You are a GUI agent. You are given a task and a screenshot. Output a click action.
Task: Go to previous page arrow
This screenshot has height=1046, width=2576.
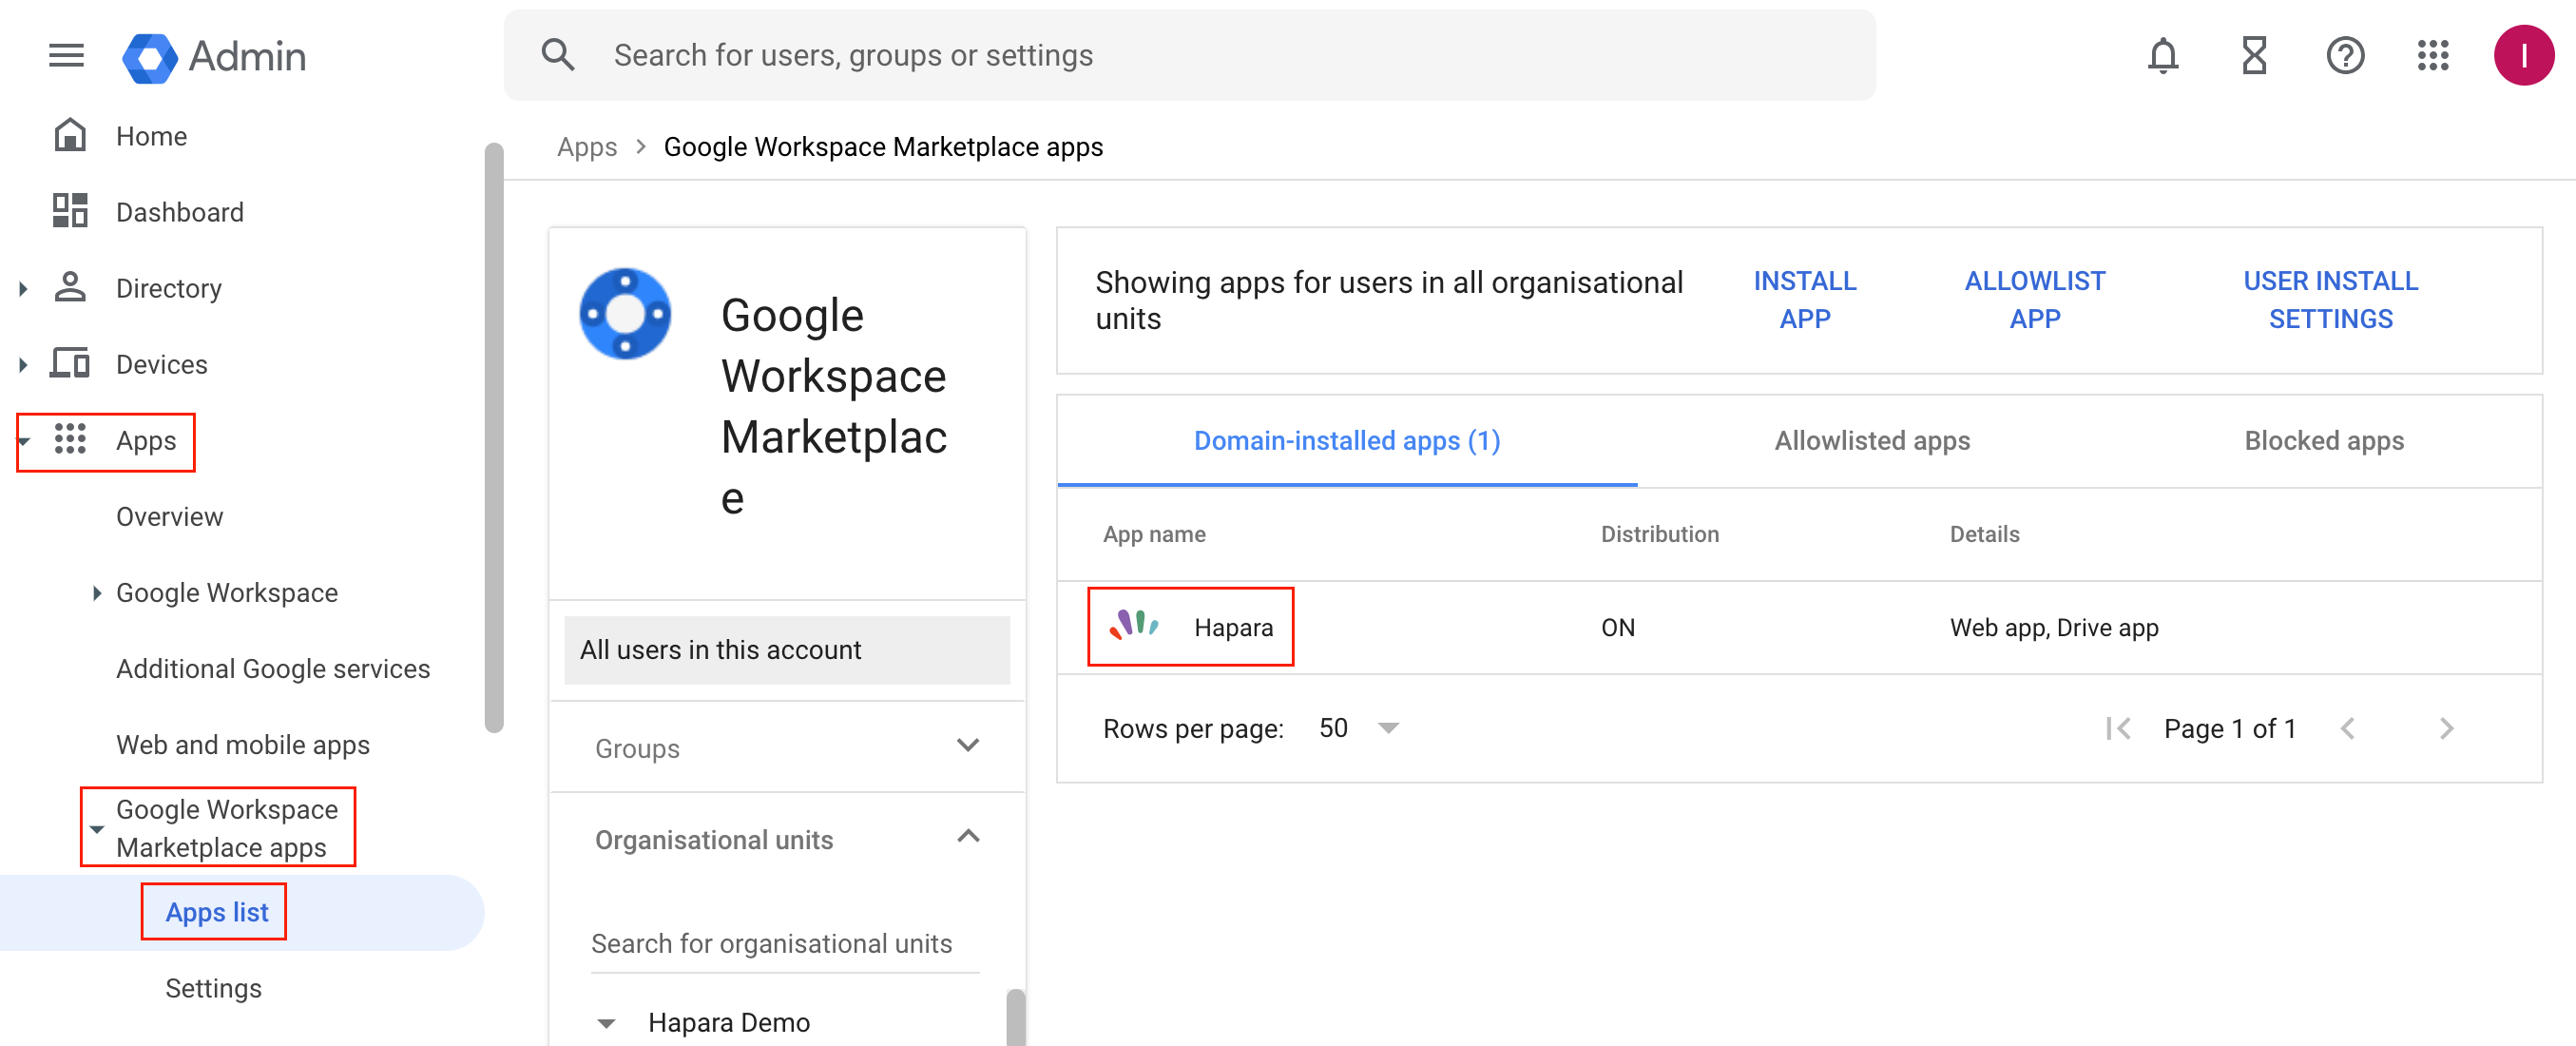pos(2347,728)
